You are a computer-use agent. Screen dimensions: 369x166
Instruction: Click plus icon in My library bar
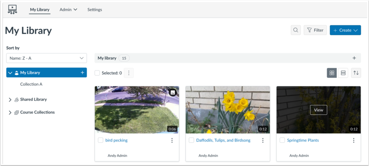354,58
